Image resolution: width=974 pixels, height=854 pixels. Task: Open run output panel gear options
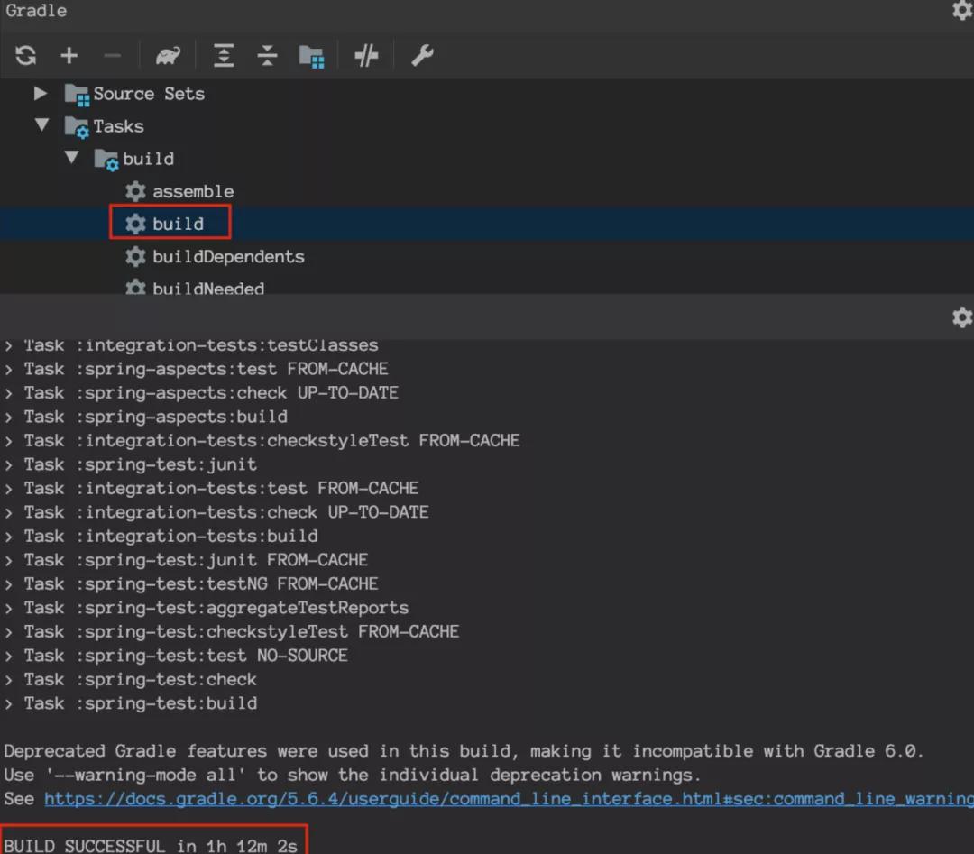point(962,317)
